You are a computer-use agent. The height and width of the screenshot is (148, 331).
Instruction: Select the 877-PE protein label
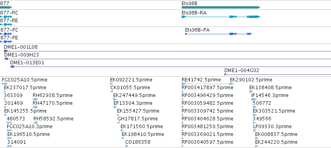[x=9, y=38]
